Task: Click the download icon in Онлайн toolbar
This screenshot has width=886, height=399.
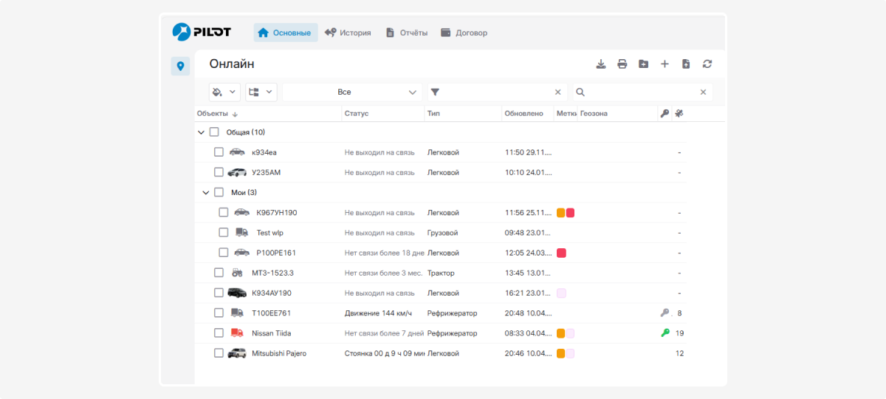Action: [x=601, y=64]
